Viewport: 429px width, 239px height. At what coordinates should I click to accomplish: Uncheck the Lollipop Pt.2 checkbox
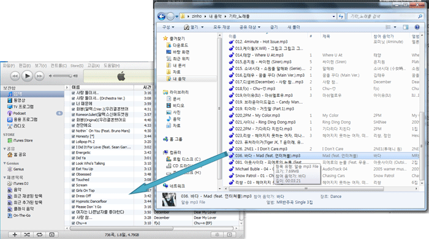point(74,142)
